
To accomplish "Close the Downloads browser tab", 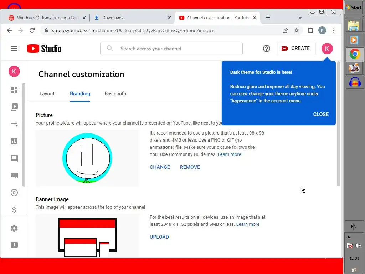I will tap(169, 18).
